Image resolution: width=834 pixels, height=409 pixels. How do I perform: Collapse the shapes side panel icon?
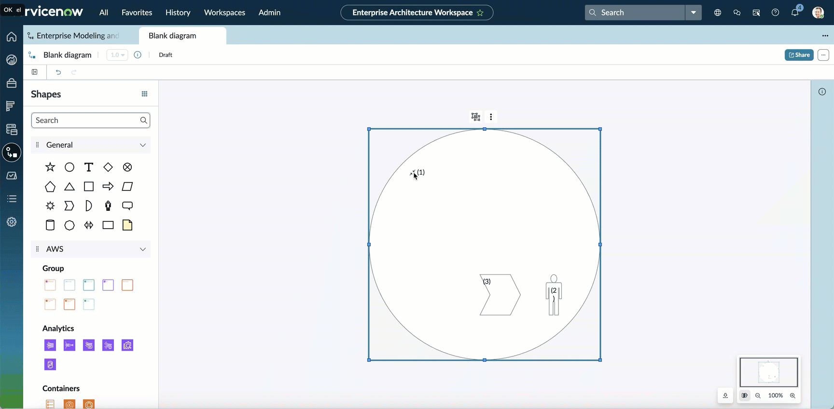[x=35, y=72]
